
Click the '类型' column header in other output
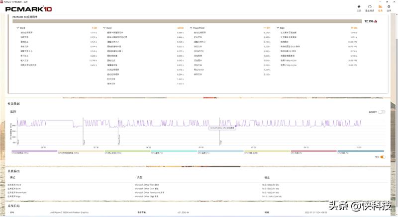point(140,177)
